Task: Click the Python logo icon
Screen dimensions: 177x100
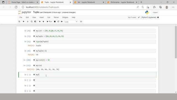Action: pyautogui.click(x=147, y=12)
